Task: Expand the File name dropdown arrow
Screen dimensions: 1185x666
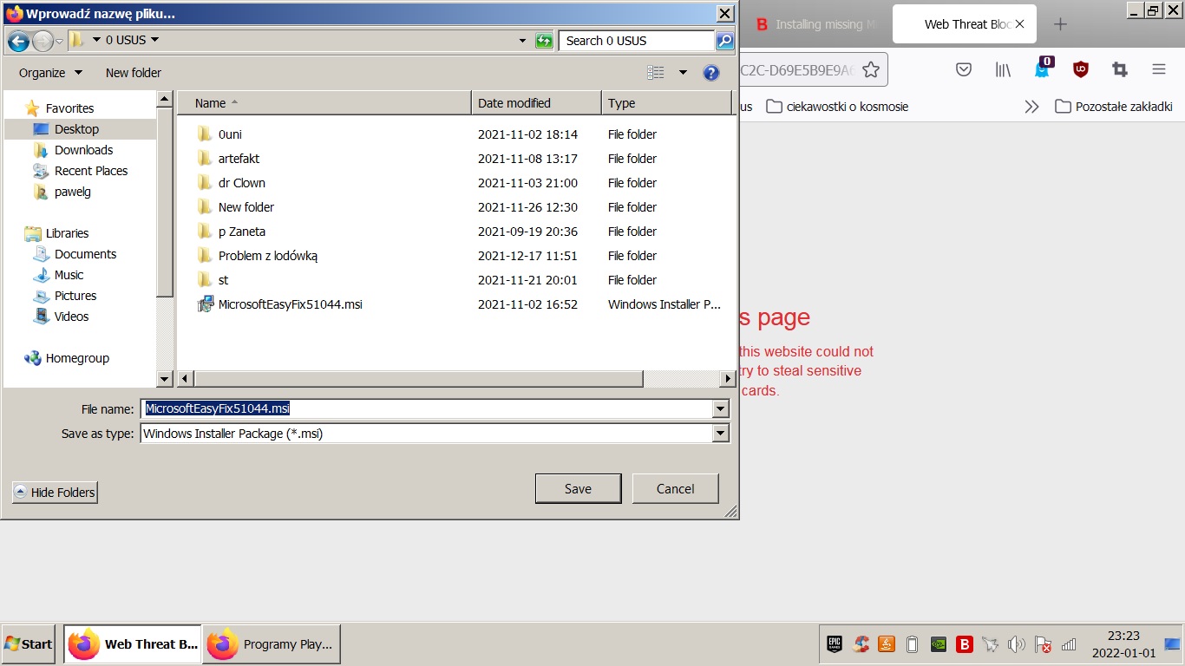Action: coord(720,408)
